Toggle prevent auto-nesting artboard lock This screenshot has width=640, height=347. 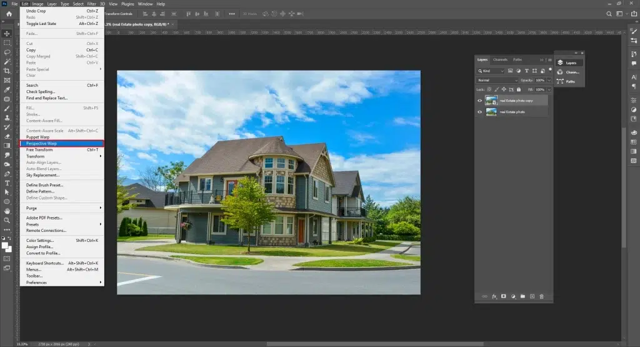[x=511, y=89]
